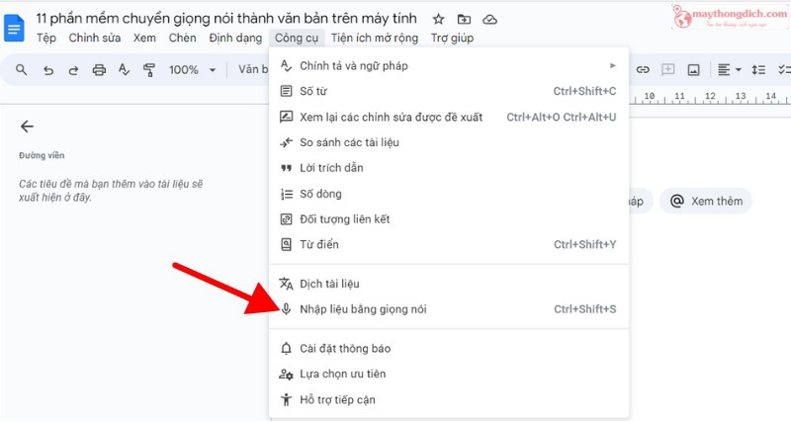The height and width of the screenshot is (422, 791).
Task: Open the Trợ giúp menu
Action: [x=452, y=38]
